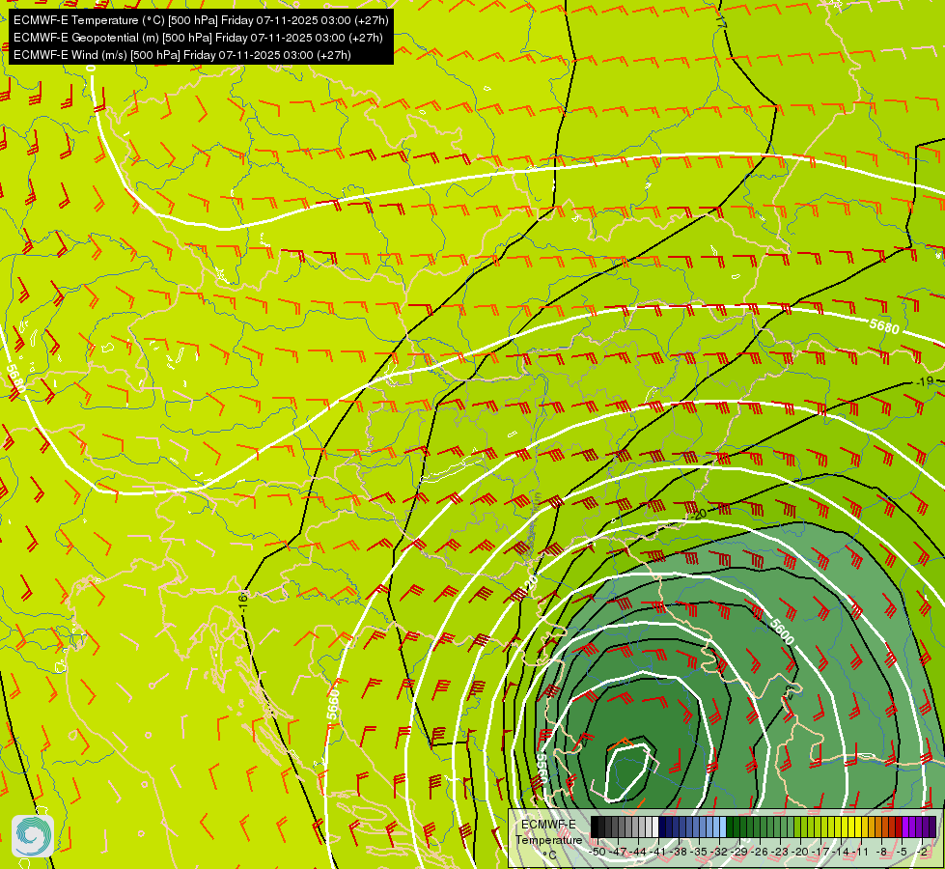Pick the light blue -32 legend swatch
This screenshot has width=945, height=869.
(723, 827)
